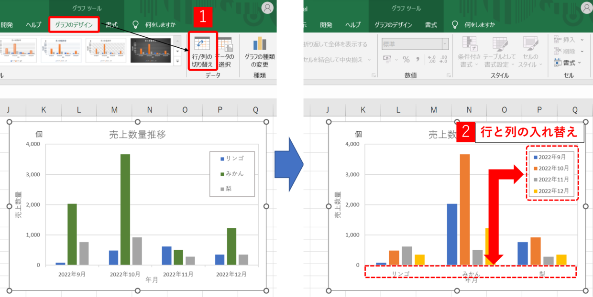Toggle 折り返して全体を表示する in right window
593x297 pixels.
click(x=336, y=44)
